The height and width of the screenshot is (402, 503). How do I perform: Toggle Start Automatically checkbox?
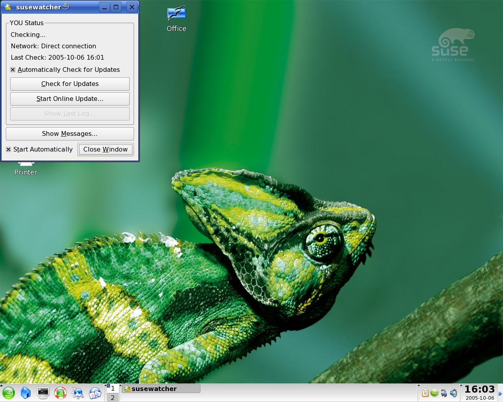click(9, 149)
